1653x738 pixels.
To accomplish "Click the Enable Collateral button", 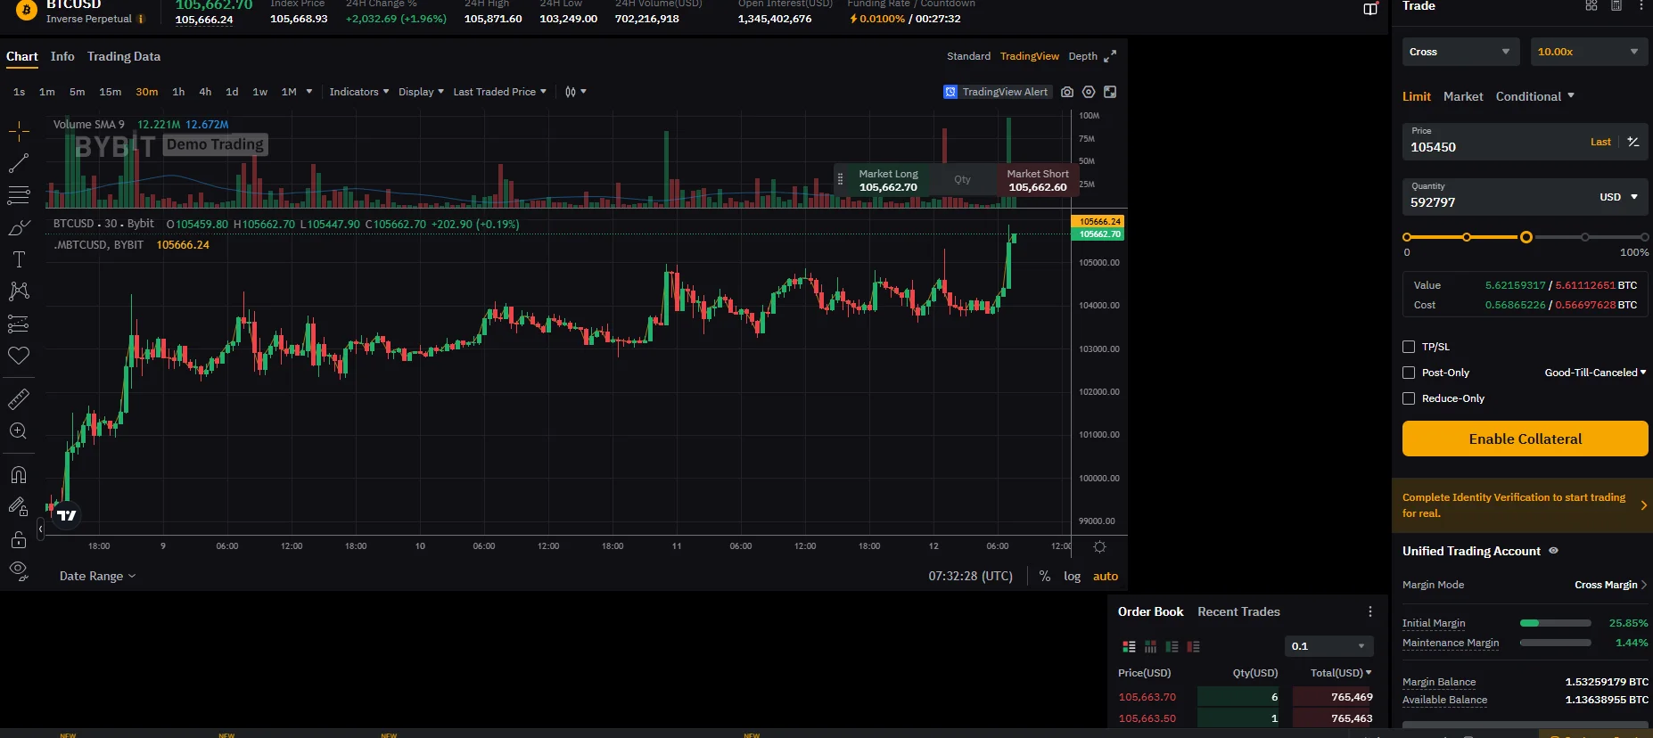I will click(x=1525, y=439).
